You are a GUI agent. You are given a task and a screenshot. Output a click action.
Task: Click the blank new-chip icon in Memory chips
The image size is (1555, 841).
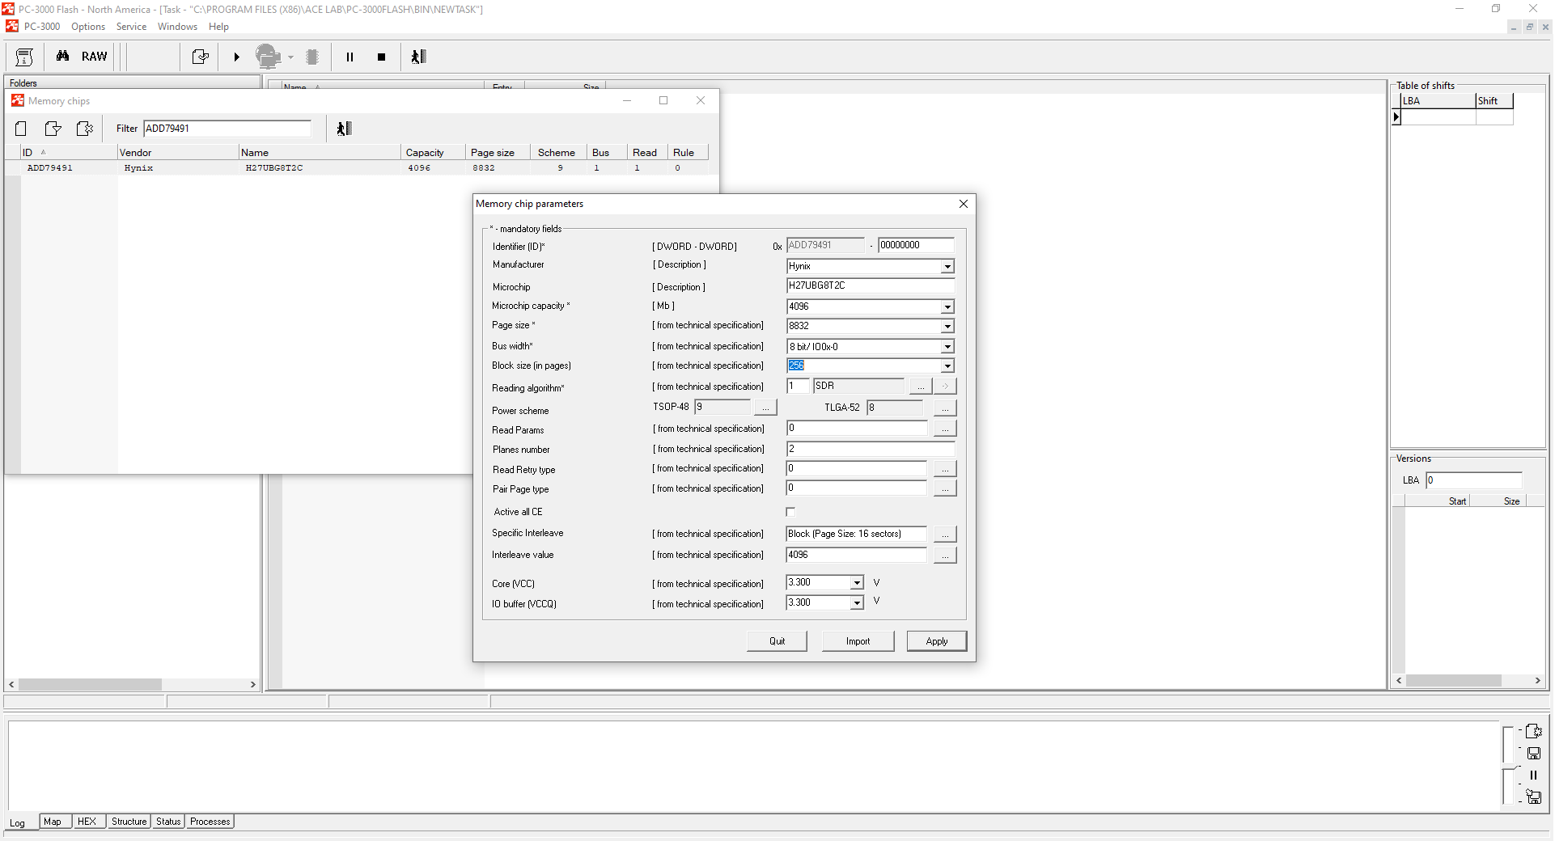(x=21, y=129)
